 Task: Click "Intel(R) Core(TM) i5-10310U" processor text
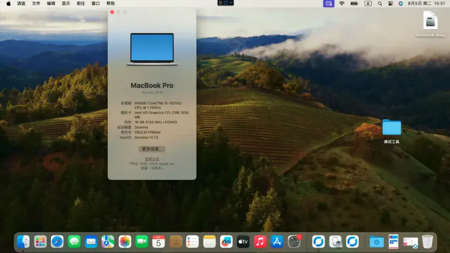coord(158,103)
